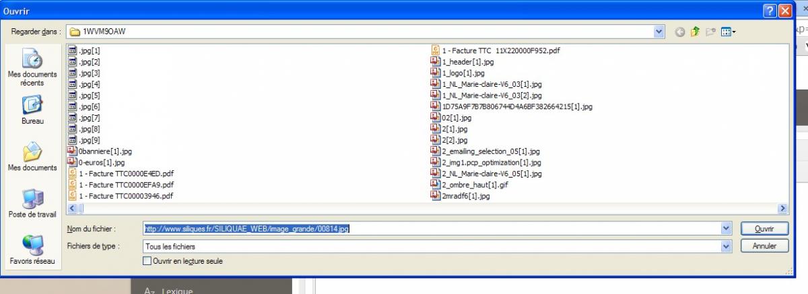
Task: Select file icon of 0banniere[1].jpg
Action: [73, 151]
